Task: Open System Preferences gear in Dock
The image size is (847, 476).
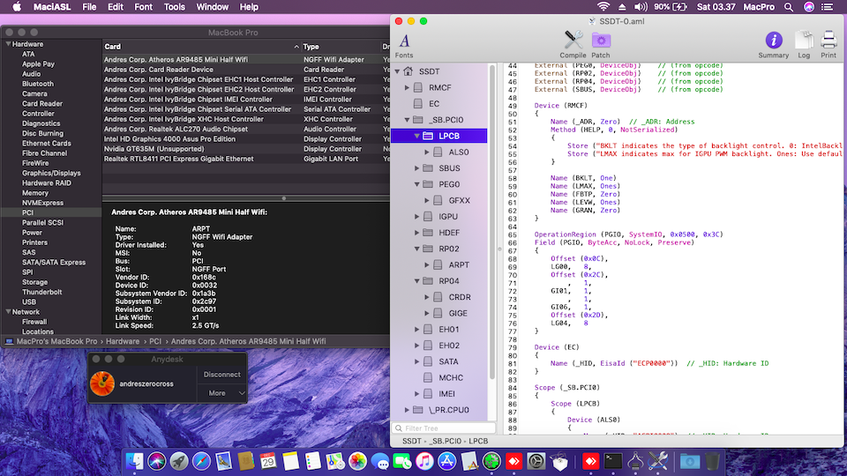Action: click(x=536, y=461)
